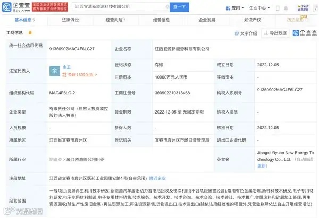Click the 江西省宜春市袁州区 region value
The width and height of the screenshot is (319, 218).
[x=68, y=140]
